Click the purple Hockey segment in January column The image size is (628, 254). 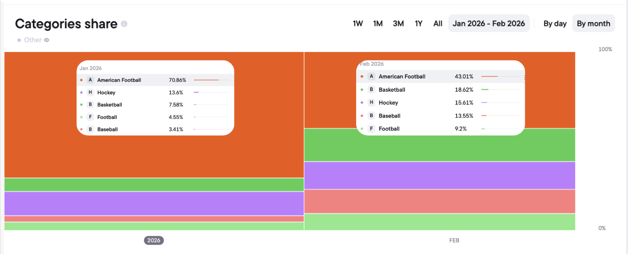click(x=154, y=203)
